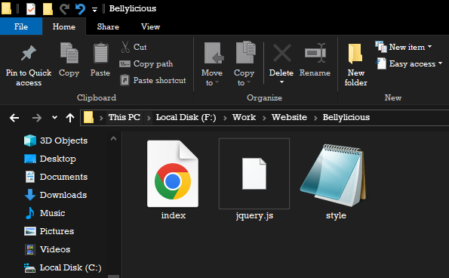Click the Pin to Quick access icon

point(29,54)
